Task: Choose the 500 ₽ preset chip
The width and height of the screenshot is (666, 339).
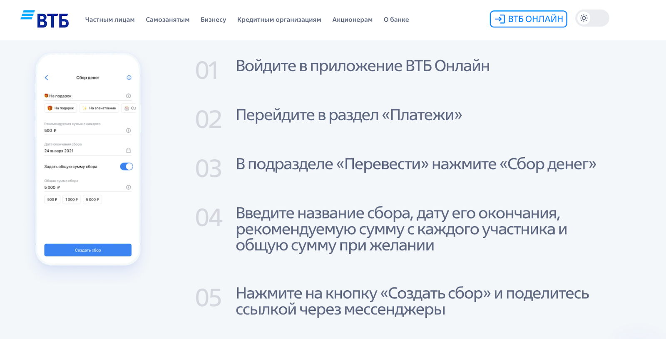Action: click(52, 200)
